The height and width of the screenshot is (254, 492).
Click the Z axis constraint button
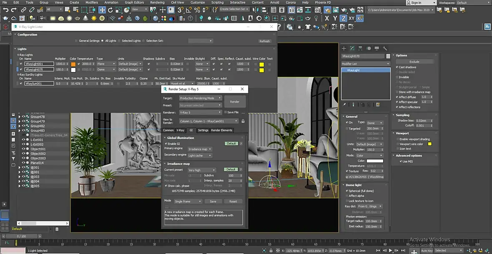pyautogui.click(x=343, y=18)
